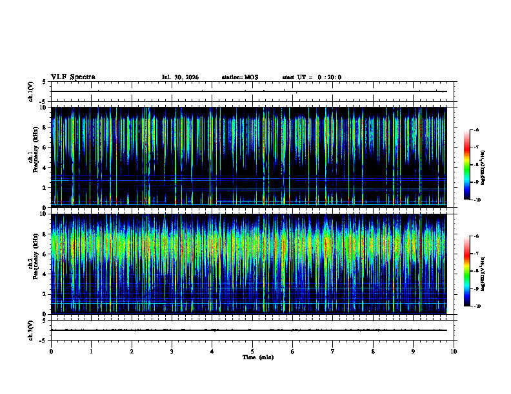Click the ch.2 spectrogram color scale bar
The image size is (511, 394).
[466, 271]
